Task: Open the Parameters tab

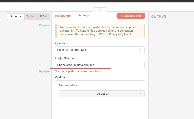Action: coord(63,16)
